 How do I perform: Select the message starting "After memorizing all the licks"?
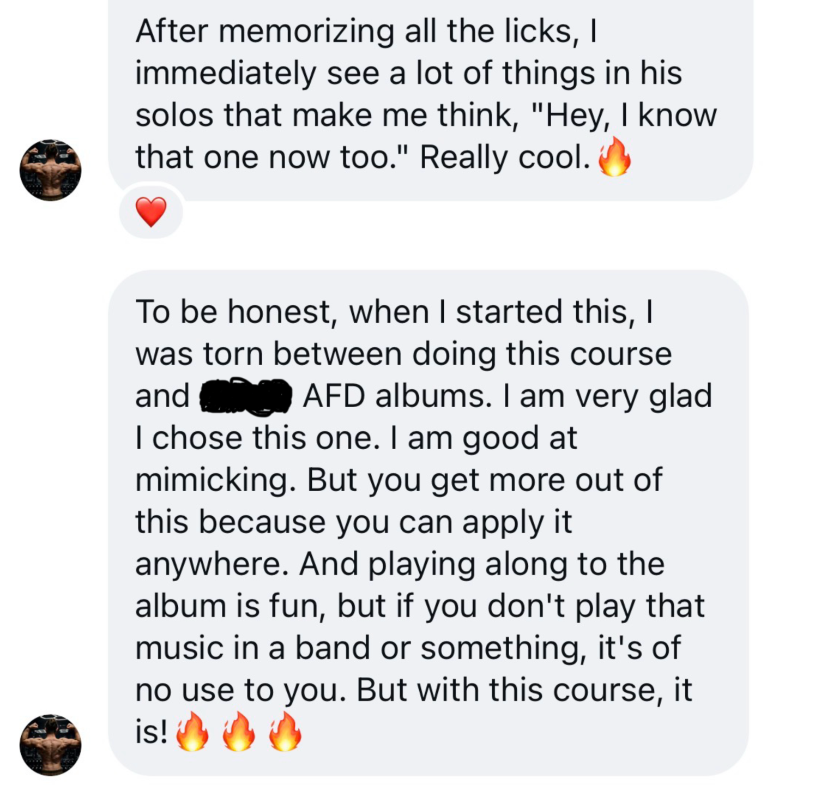pos(431,100)
